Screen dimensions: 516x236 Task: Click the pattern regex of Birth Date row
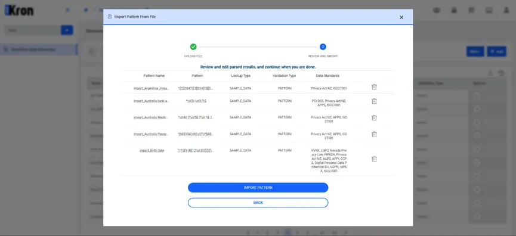coord(196,151)
